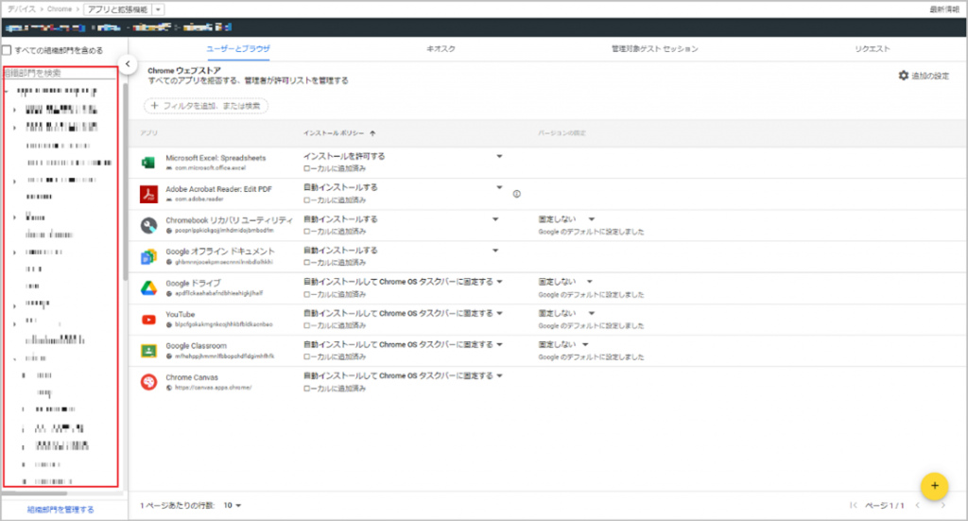Click the Microsoft Excel app icon
This screenshot has height=521, width=968.
tap(148, 163)
